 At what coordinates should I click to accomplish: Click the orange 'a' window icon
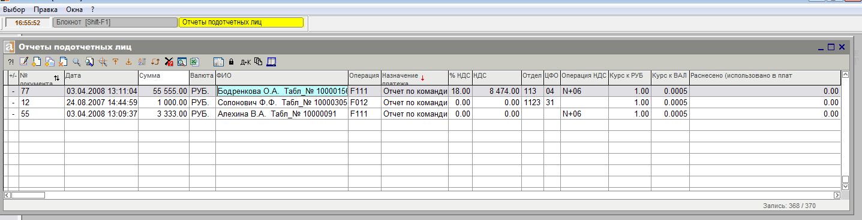tap(10, 47)
